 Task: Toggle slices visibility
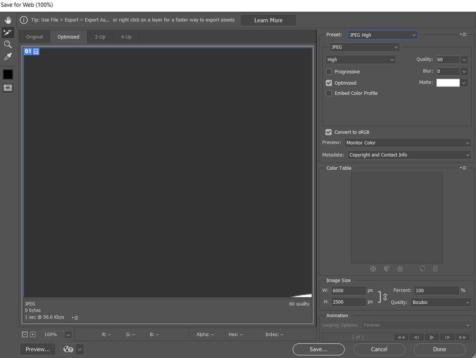click(x=8, y=87)
